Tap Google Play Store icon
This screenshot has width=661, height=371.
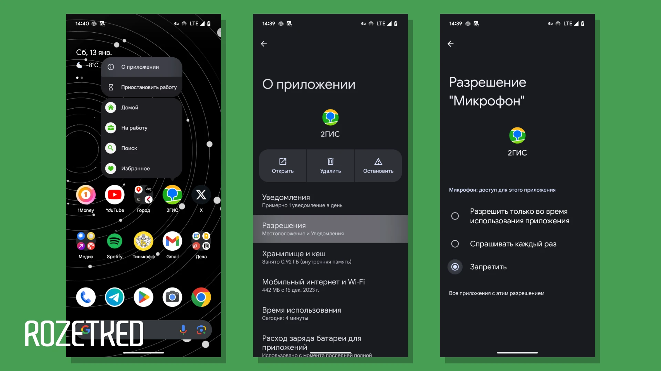pos(144,297)
